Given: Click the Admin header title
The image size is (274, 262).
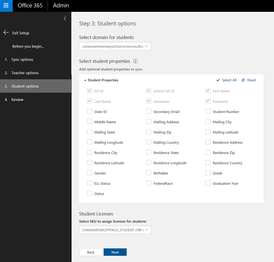Looking at the screenshot, I should click(61, 6).
